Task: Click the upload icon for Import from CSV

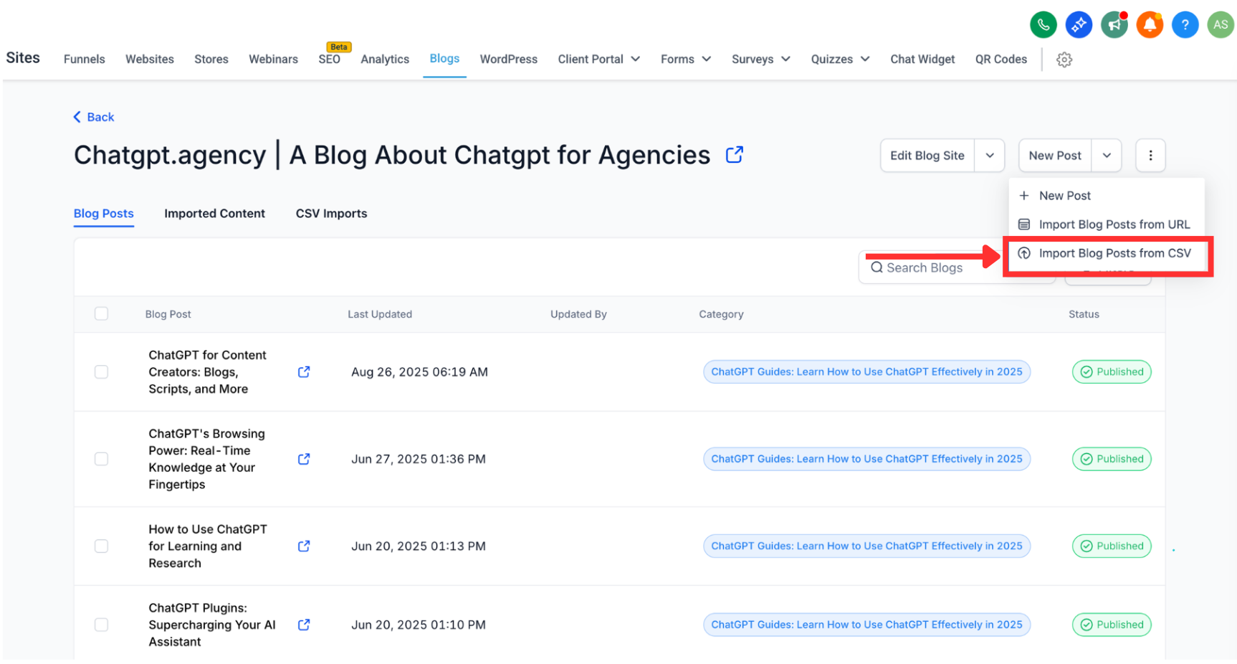Action: (1024, 253)
